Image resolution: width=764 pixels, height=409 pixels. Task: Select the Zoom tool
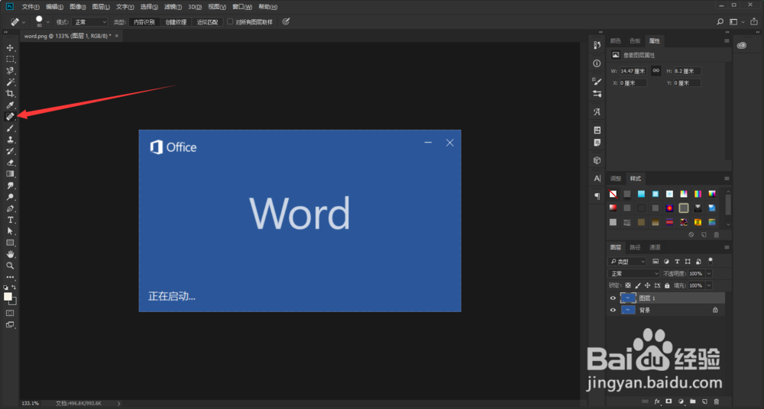tap(10, 266)
